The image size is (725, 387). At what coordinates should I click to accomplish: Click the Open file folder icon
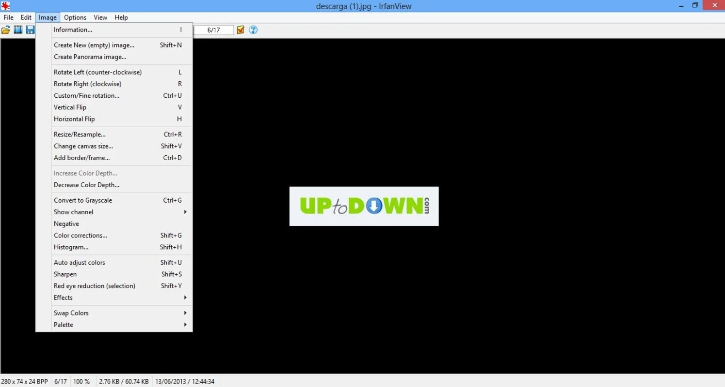pyautogui.click(x=6, y=30)
